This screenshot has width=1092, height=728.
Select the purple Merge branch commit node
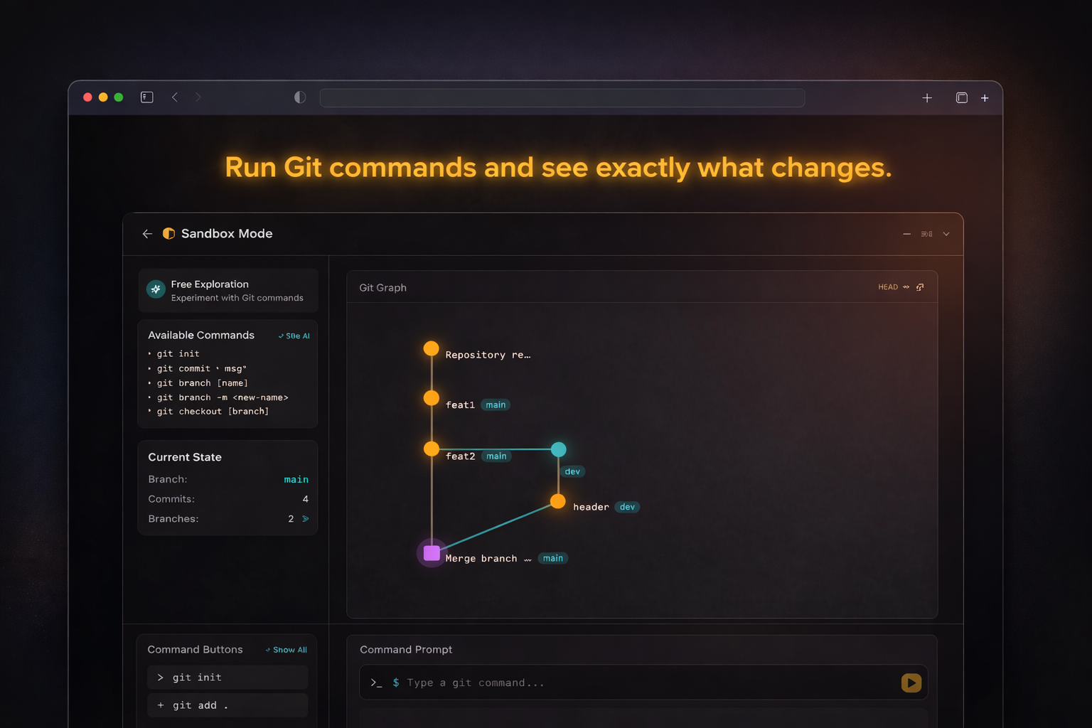click(432, 553)
